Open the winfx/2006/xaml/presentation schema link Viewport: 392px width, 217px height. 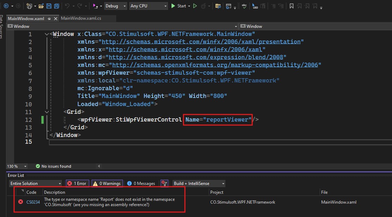coord(201,42)
